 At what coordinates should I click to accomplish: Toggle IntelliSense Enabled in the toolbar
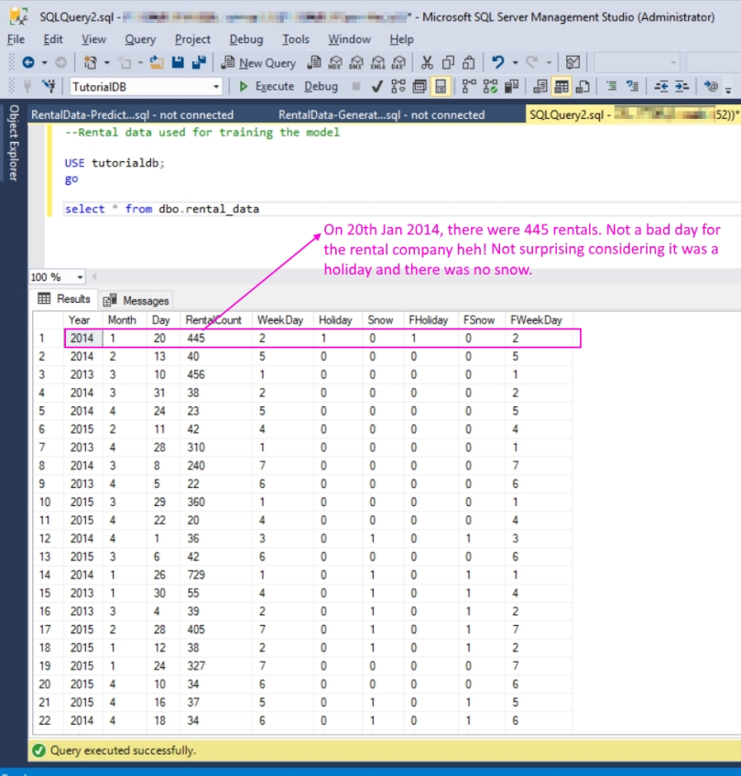point(441,86)
